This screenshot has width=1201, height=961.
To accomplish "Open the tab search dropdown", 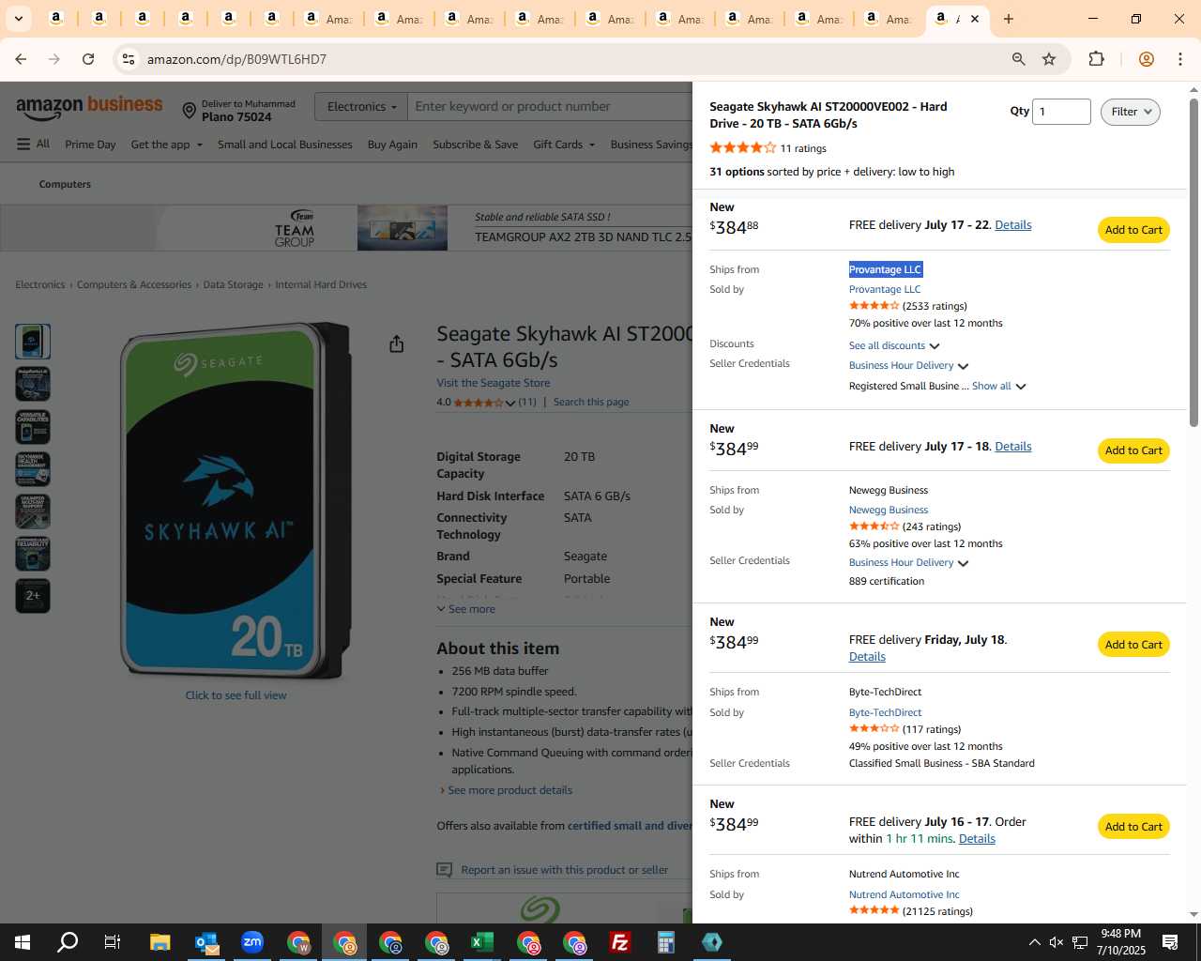I will pyautogui.click(x=18, y=19).
